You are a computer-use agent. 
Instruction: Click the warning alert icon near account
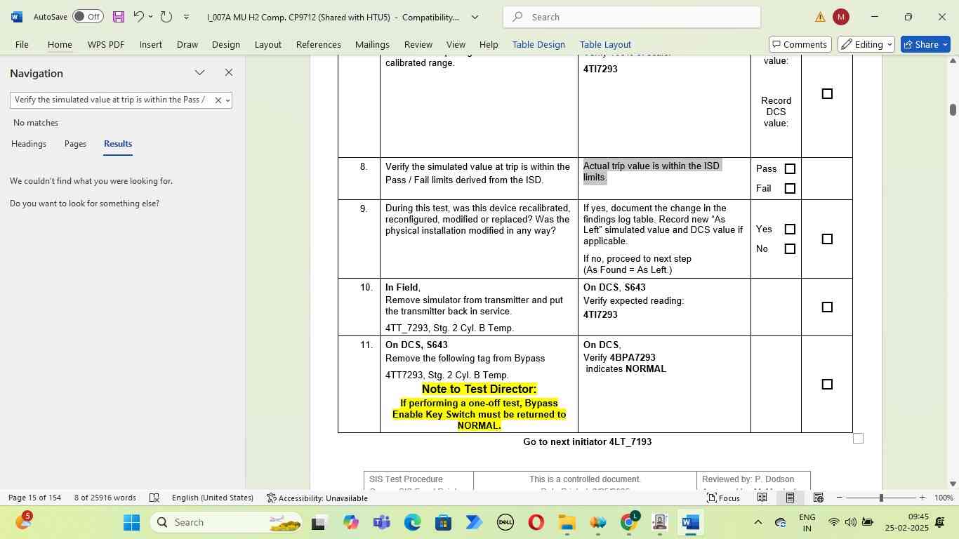820,17
